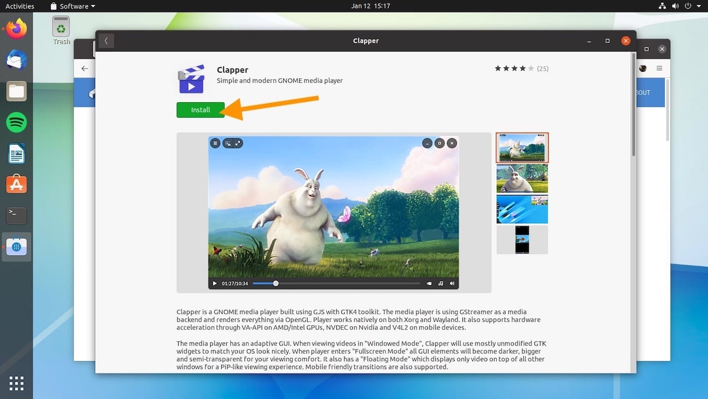Select the fourth mobile-view screenshot thumbnail
Screen dimensions: 708x399
point(522,240)
